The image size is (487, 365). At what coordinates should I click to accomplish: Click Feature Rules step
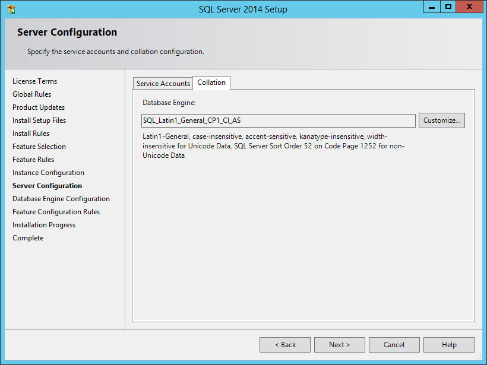pyautogui.click(x=33, y=160)
